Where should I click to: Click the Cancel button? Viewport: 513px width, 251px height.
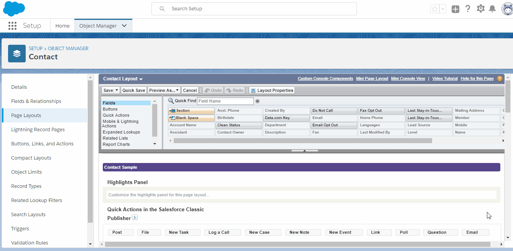point(190,90)
